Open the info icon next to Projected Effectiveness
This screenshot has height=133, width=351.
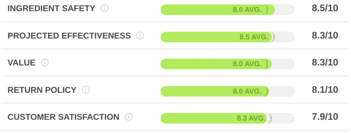coord(140,36)
